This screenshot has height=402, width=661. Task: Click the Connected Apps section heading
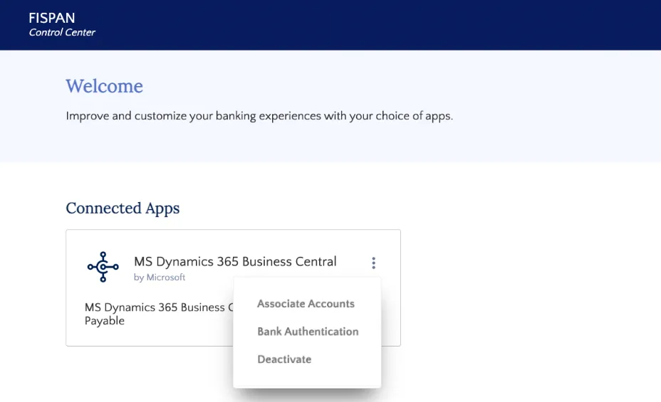[x=123, y=208]
